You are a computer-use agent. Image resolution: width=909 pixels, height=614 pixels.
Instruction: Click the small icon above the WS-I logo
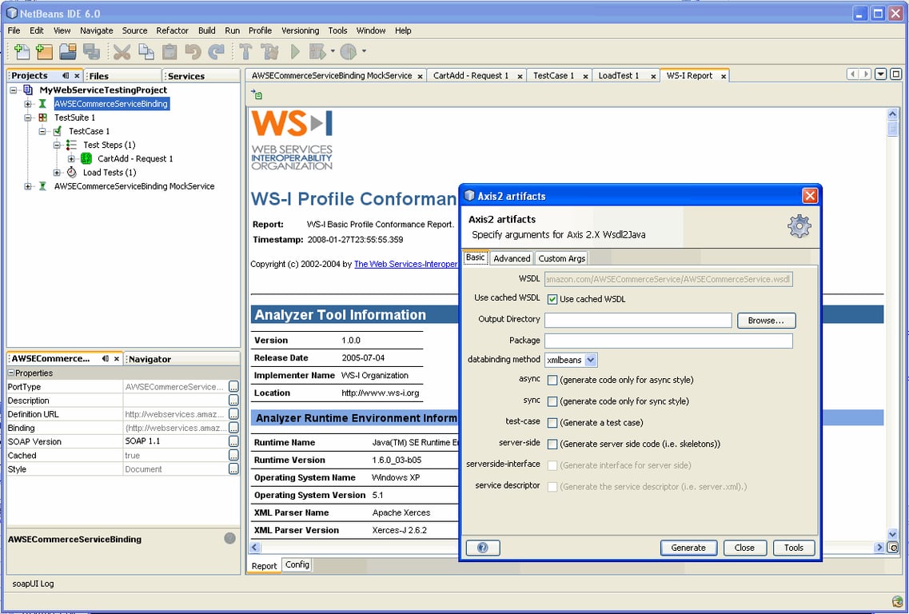coord(257,94)
